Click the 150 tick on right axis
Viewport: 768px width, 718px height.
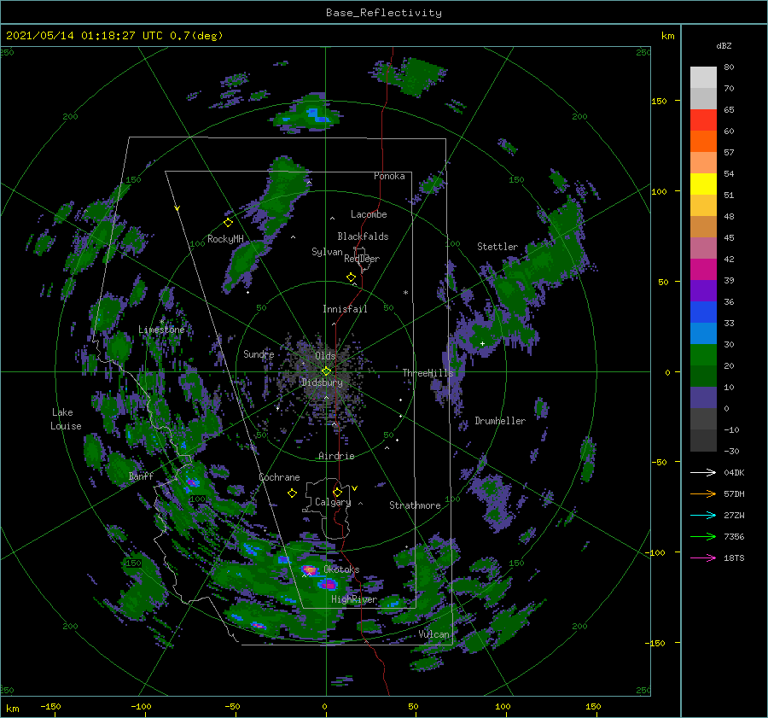click(x=660, y=101)
